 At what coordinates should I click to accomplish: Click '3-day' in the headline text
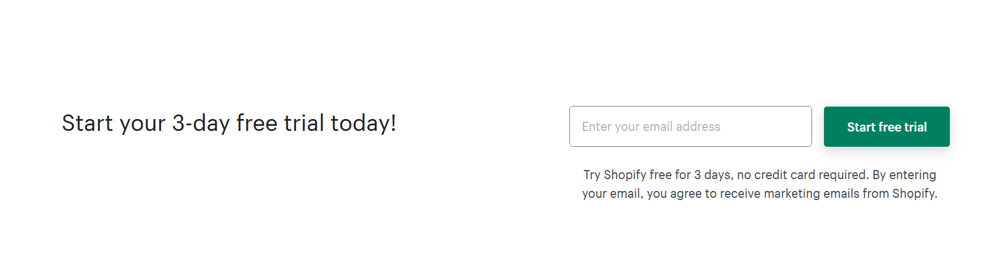(x=201, y=124)
